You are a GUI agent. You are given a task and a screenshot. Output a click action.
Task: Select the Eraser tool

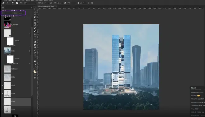35,39
